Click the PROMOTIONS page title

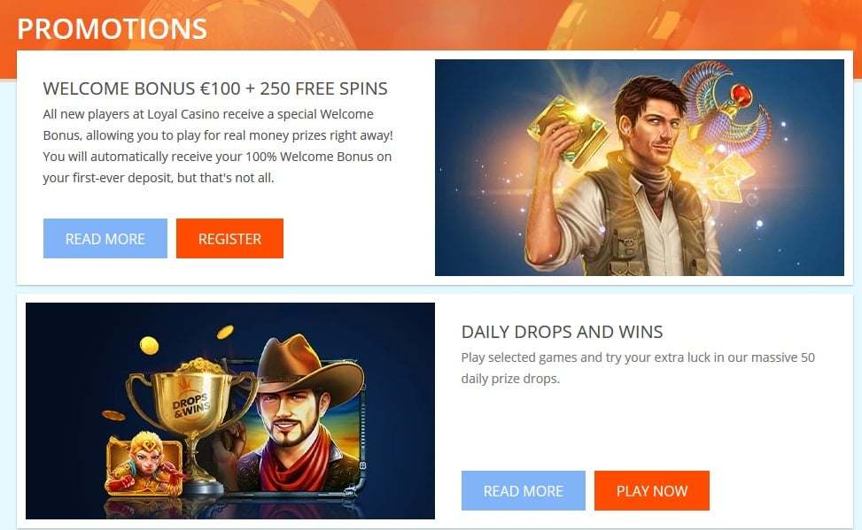click(x=113, y=28)
